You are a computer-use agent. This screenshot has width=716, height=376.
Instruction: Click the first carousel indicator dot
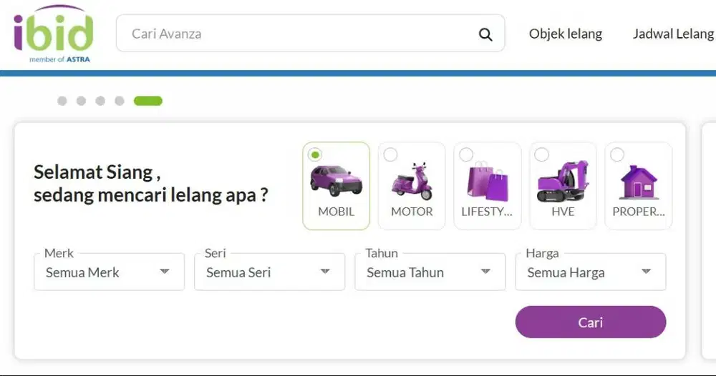pyautogui.click(x=62, y=101)
